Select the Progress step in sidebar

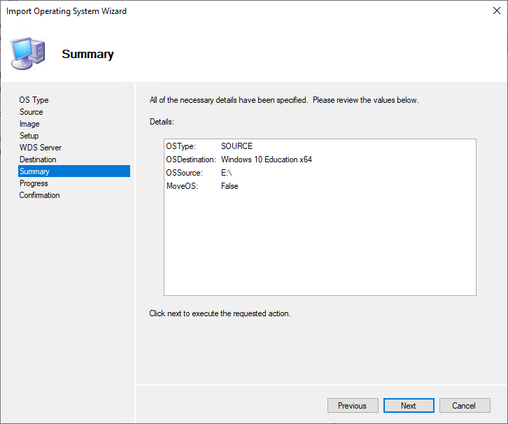click(x=34, y=183)
